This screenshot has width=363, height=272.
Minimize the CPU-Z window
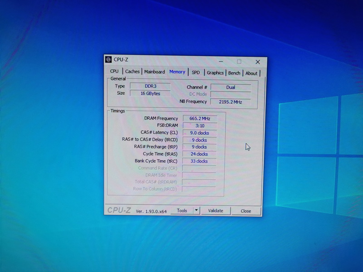point(221,62)
